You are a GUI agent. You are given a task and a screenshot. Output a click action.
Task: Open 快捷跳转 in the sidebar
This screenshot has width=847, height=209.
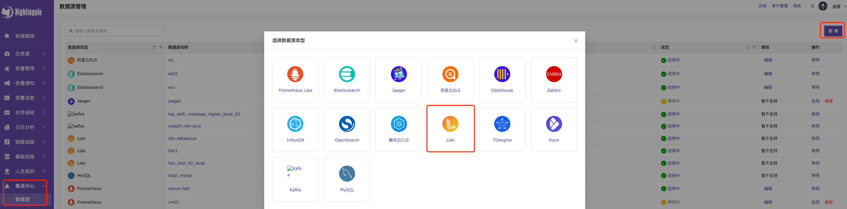coord(25,36)
